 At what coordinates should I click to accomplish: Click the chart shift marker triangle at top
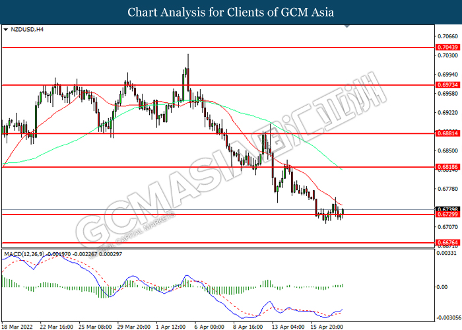[347, 26]
